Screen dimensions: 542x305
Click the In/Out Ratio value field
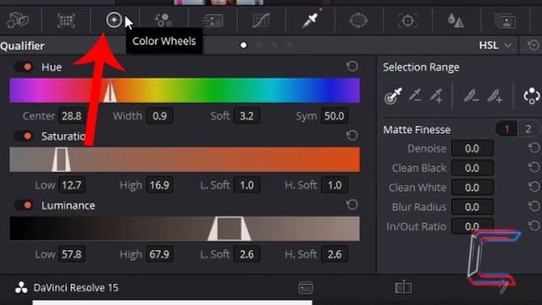[473, 226]
